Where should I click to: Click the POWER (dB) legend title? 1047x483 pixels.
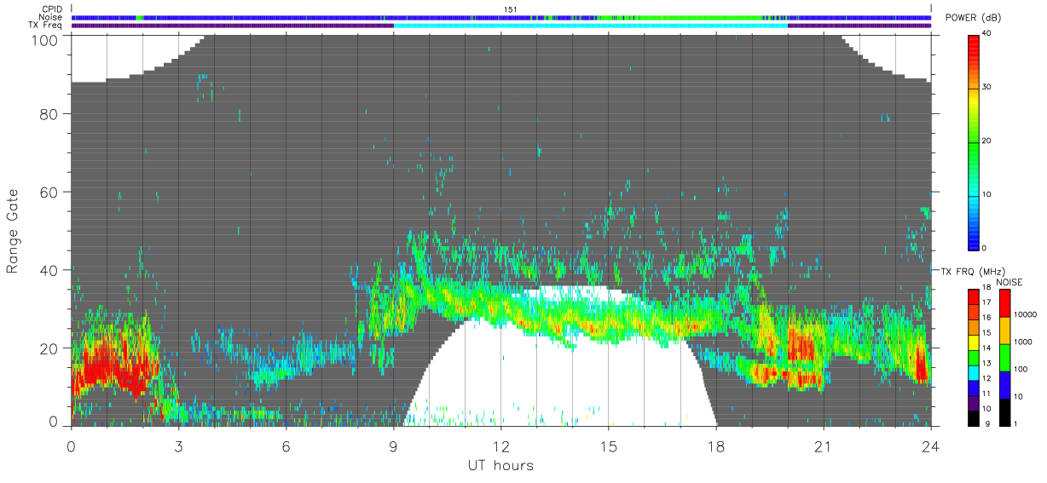[x=975, y=18]
